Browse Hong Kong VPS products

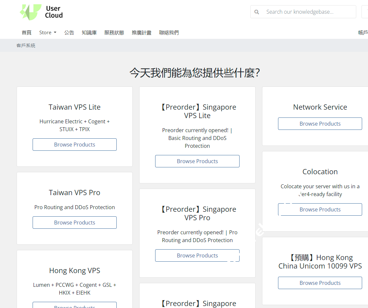[74, 306]
